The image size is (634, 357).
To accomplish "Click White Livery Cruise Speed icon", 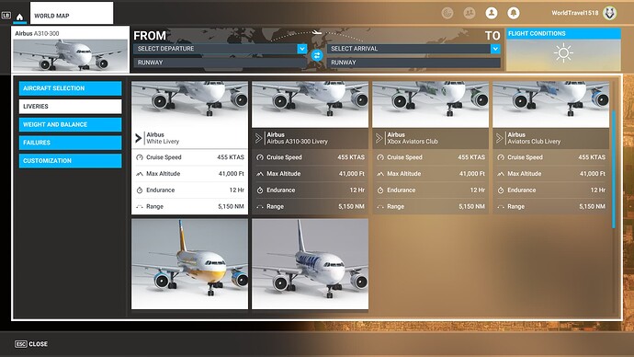I will 140,157.
